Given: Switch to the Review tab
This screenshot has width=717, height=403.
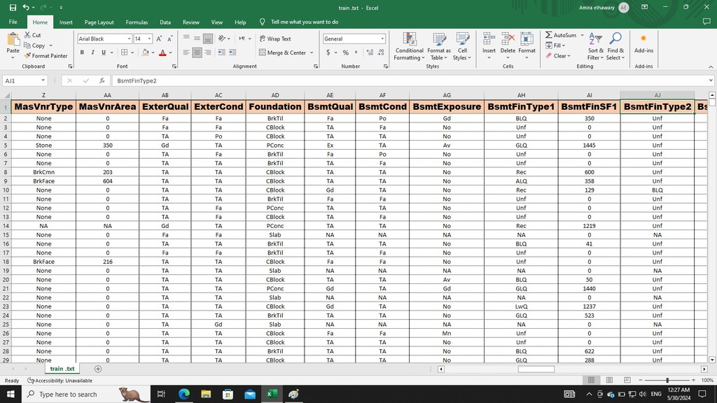Looking at the screenshot, I should (x=190, y=22).
